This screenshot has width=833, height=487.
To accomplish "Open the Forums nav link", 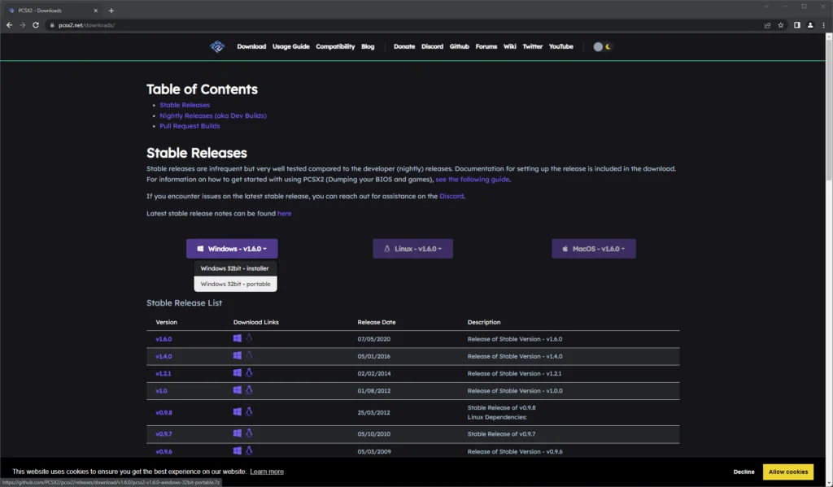I will (x=486, y=46).
